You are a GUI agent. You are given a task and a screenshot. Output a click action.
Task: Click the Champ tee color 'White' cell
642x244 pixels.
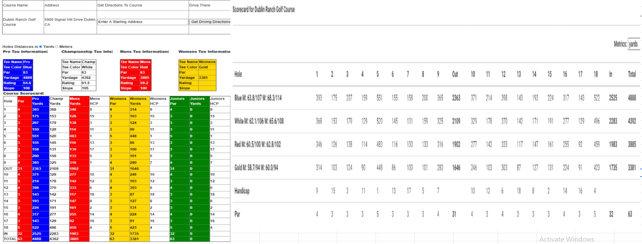(x=88, y=67)
